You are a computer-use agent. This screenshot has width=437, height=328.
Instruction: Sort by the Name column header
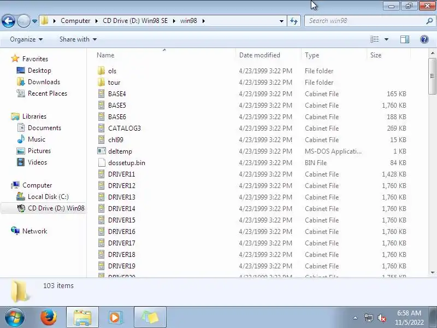pyautogui.click(x=105, y=55)
